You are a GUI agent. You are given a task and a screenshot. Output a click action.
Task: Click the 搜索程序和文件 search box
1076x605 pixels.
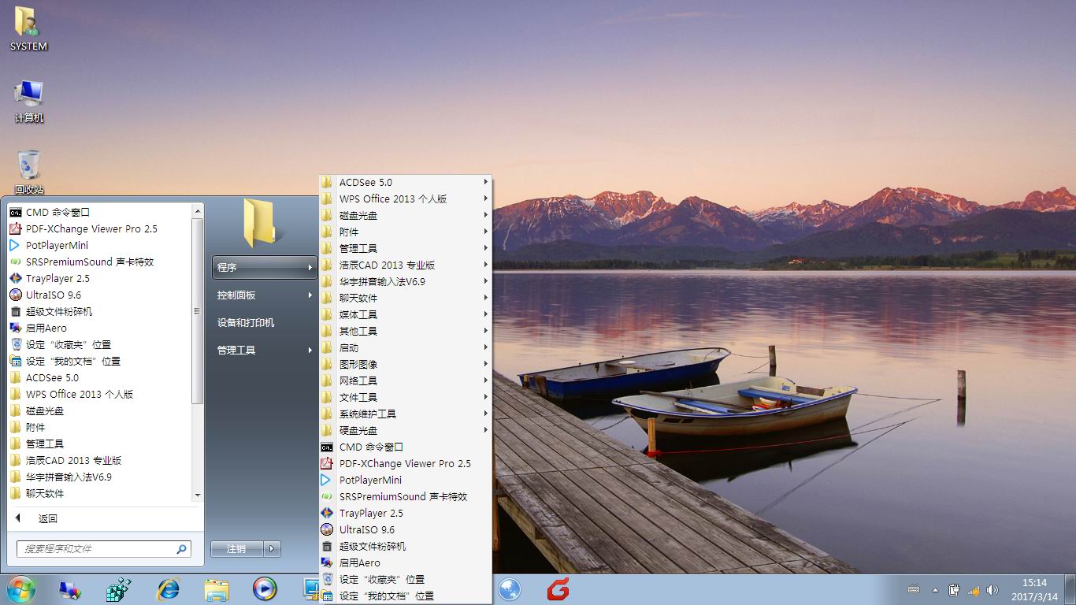(103, 548)
